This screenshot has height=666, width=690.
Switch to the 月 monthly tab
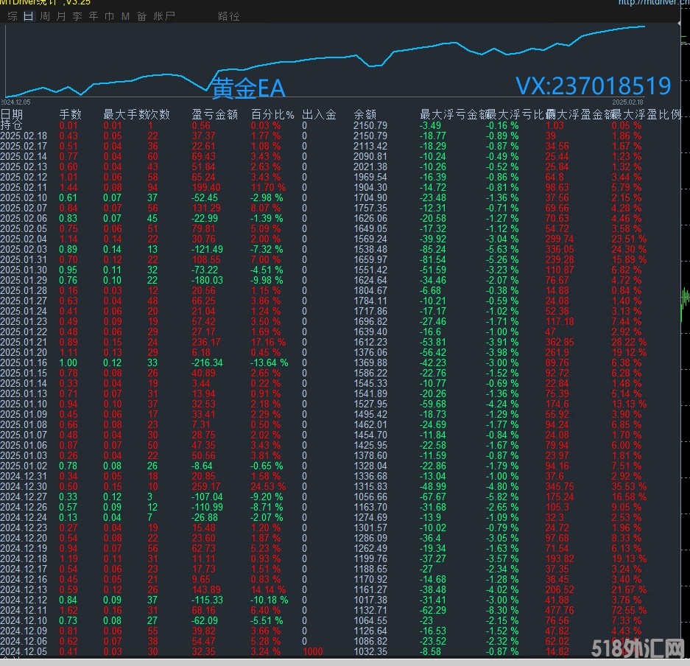pyautogui.click(x=60, y=16)
